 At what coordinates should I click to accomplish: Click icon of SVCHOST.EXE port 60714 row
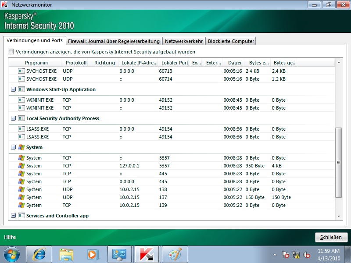coord(21,79)
